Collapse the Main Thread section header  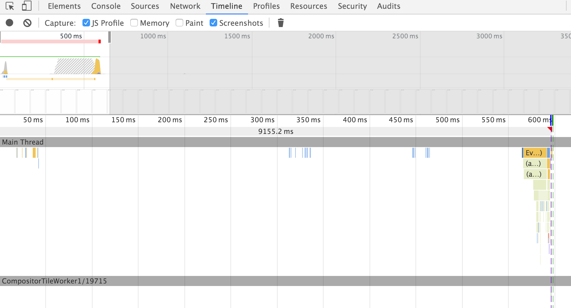coord(285,142)
